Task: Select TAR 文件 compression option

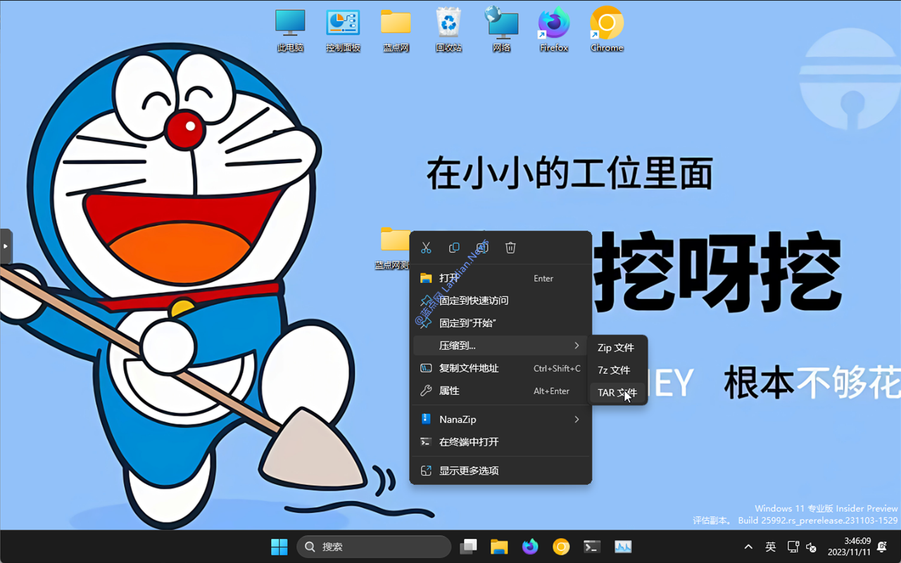Action: [617, 393]
